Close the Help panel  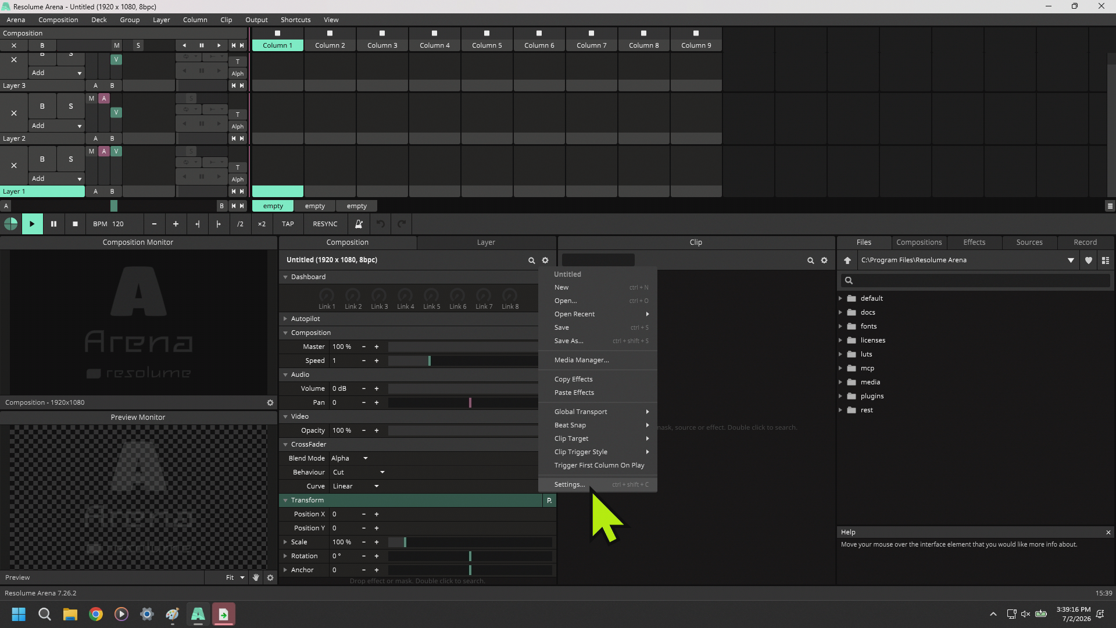(x=1108, y=532)
